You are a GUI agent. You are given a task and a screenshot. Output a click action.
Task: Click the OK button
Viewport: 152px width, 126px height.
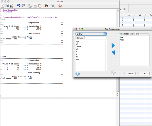pos(144,74)
